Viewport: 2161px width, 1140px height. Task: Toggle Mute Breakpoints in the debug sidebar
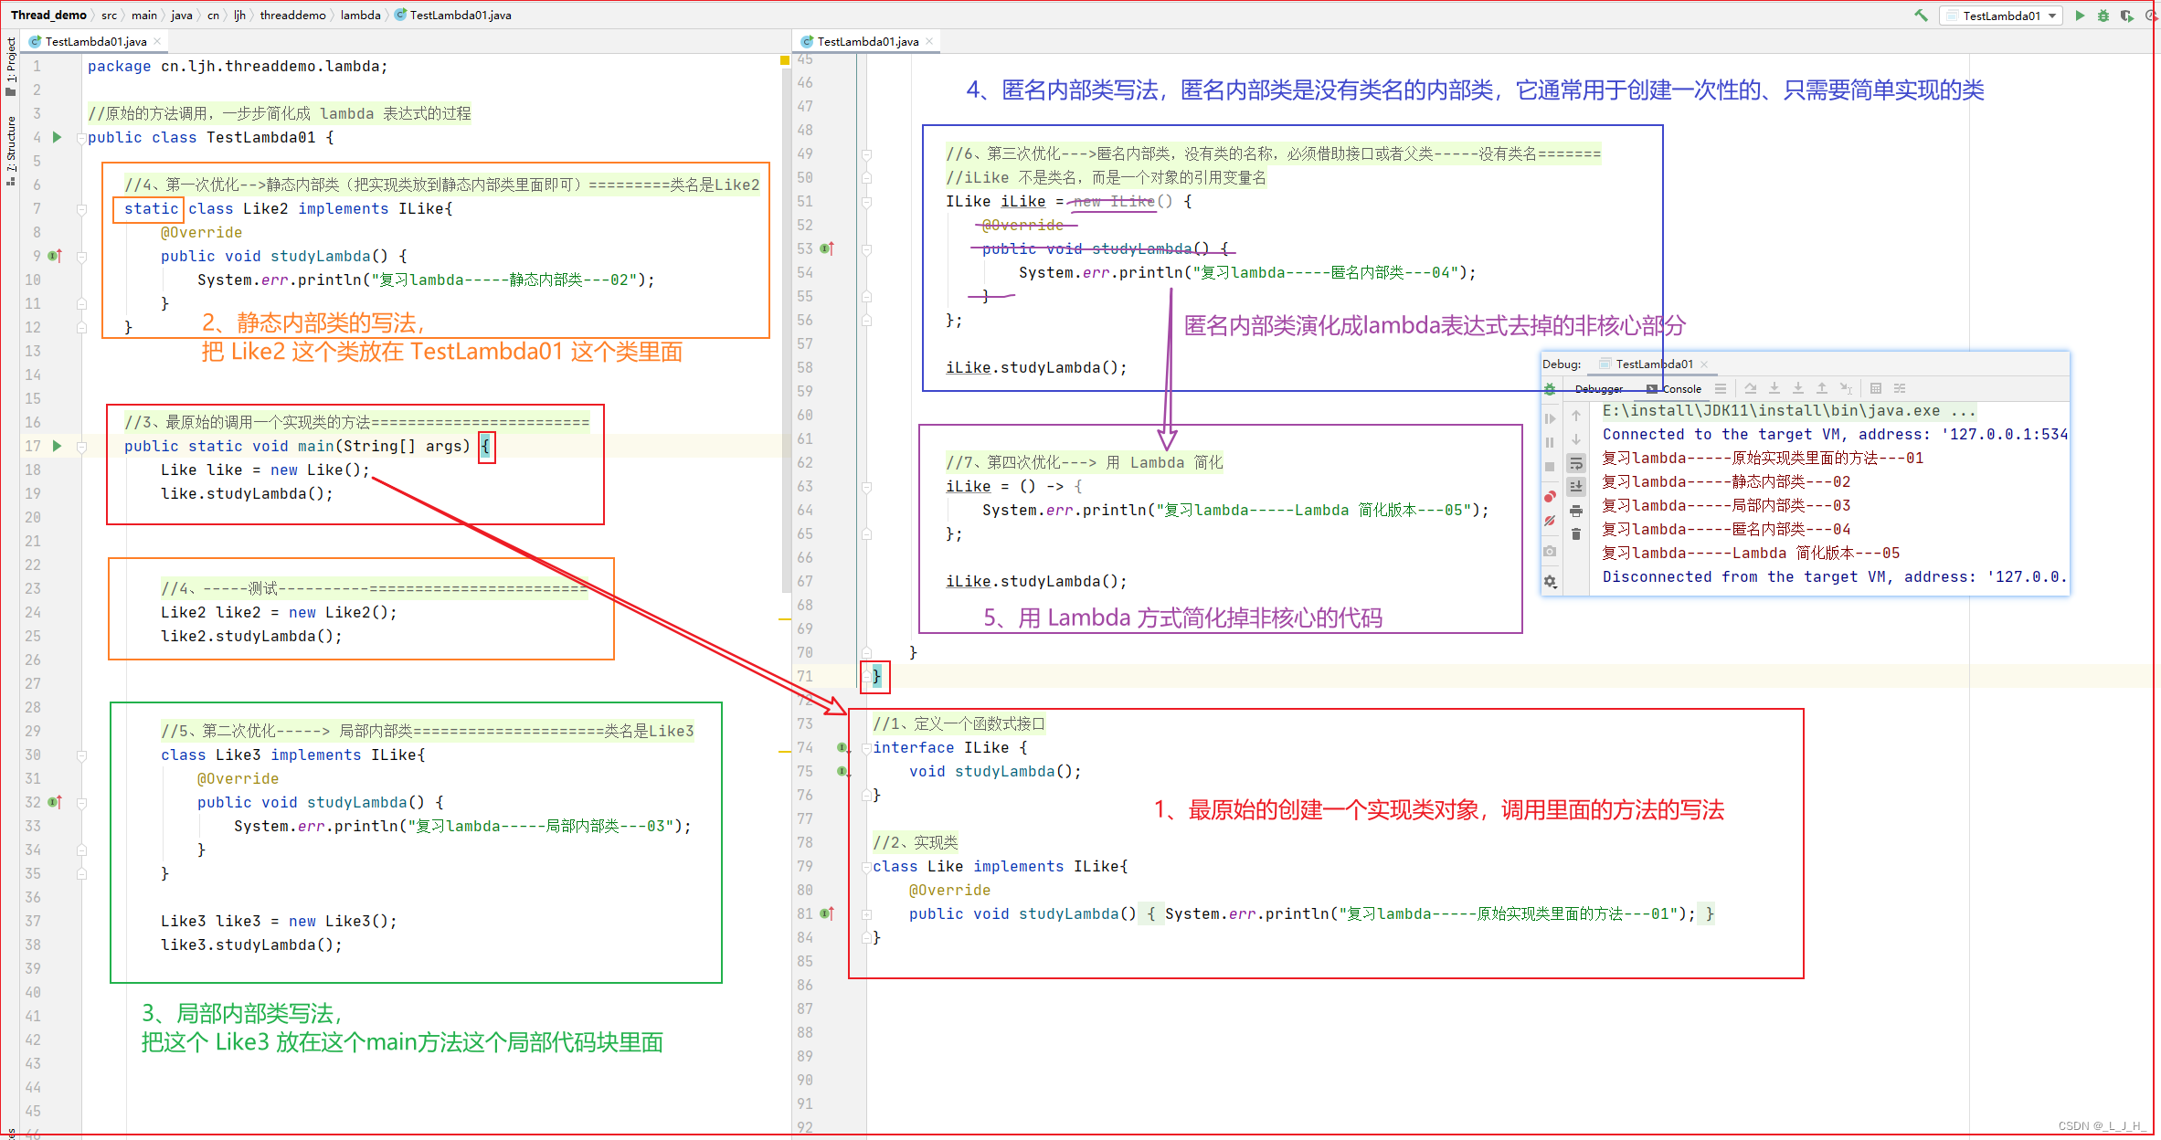(1550, 521)
